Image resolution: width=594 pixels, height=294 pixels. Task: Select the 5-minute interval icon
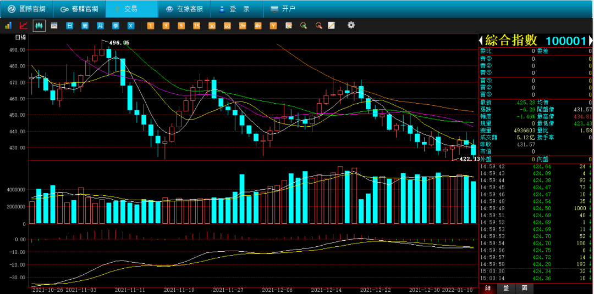click(x=182, y=26)
